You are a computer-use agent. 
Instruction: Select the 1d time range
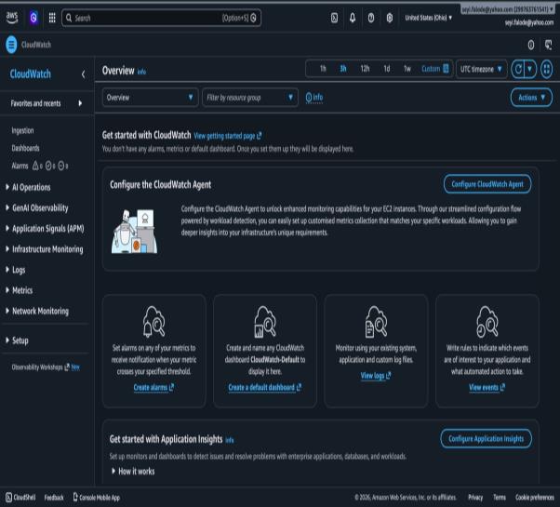click(386, 69)
